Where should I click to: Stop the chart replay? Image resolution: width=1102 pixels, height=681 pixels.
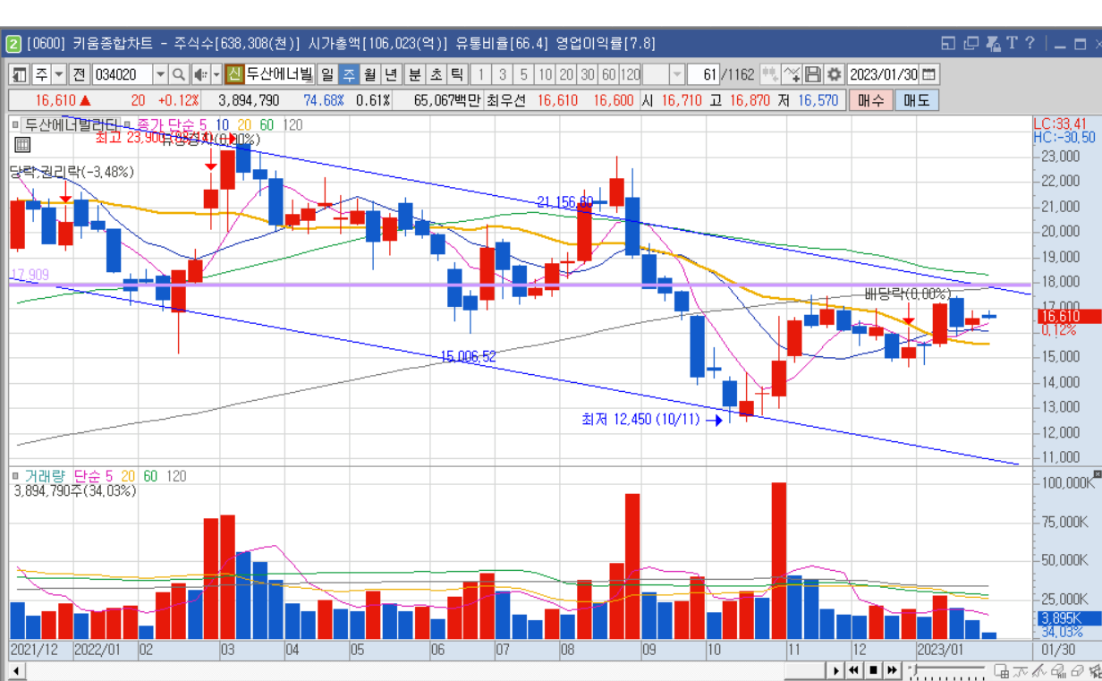click(874, 670)
